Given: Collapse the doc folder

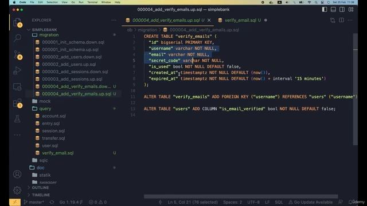Looking at the screenshot, I should (x=40, y=168).
